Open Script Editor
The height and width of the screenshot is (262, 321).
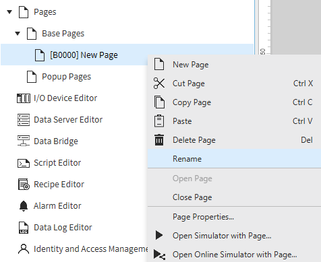tap(57, 163)
